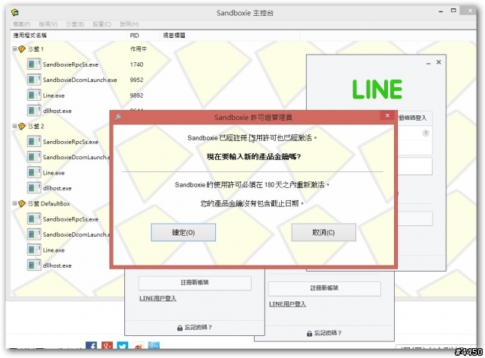The width and height of the screenshot is (485, 358).
Task: Click 忘記密碼? in the right LINE window
Action: (x=324, y=333)
